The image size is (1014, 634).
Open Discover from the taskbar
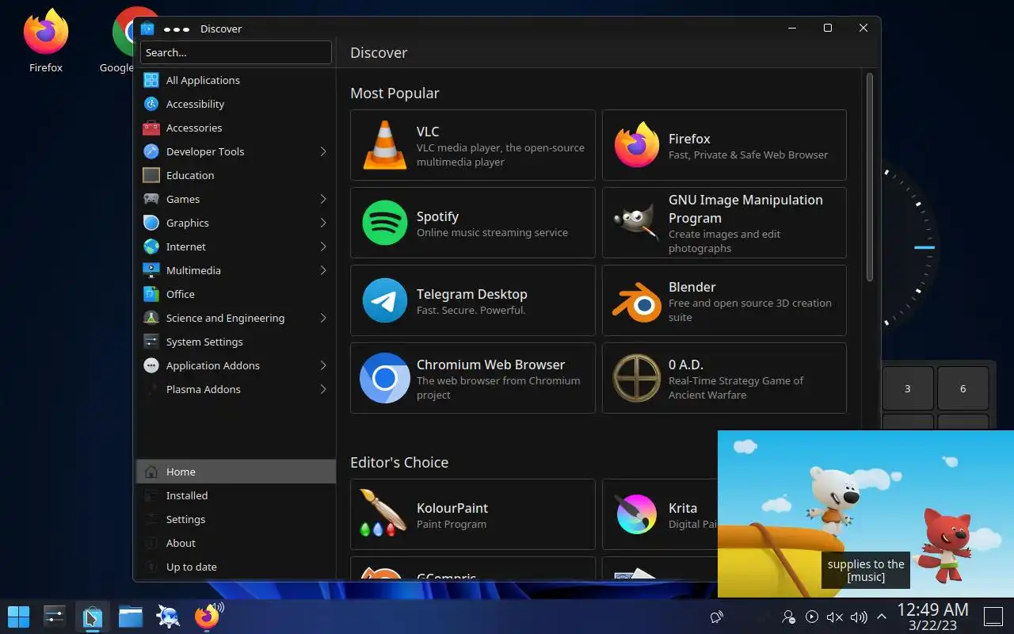[x=92, y=616]
